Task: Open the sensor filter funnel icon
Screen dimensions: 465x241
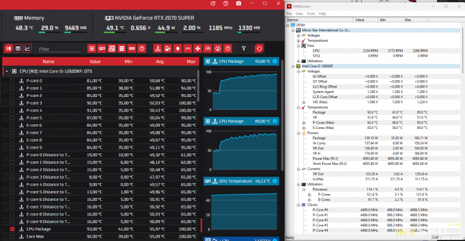Action: (x=244, y=48)
